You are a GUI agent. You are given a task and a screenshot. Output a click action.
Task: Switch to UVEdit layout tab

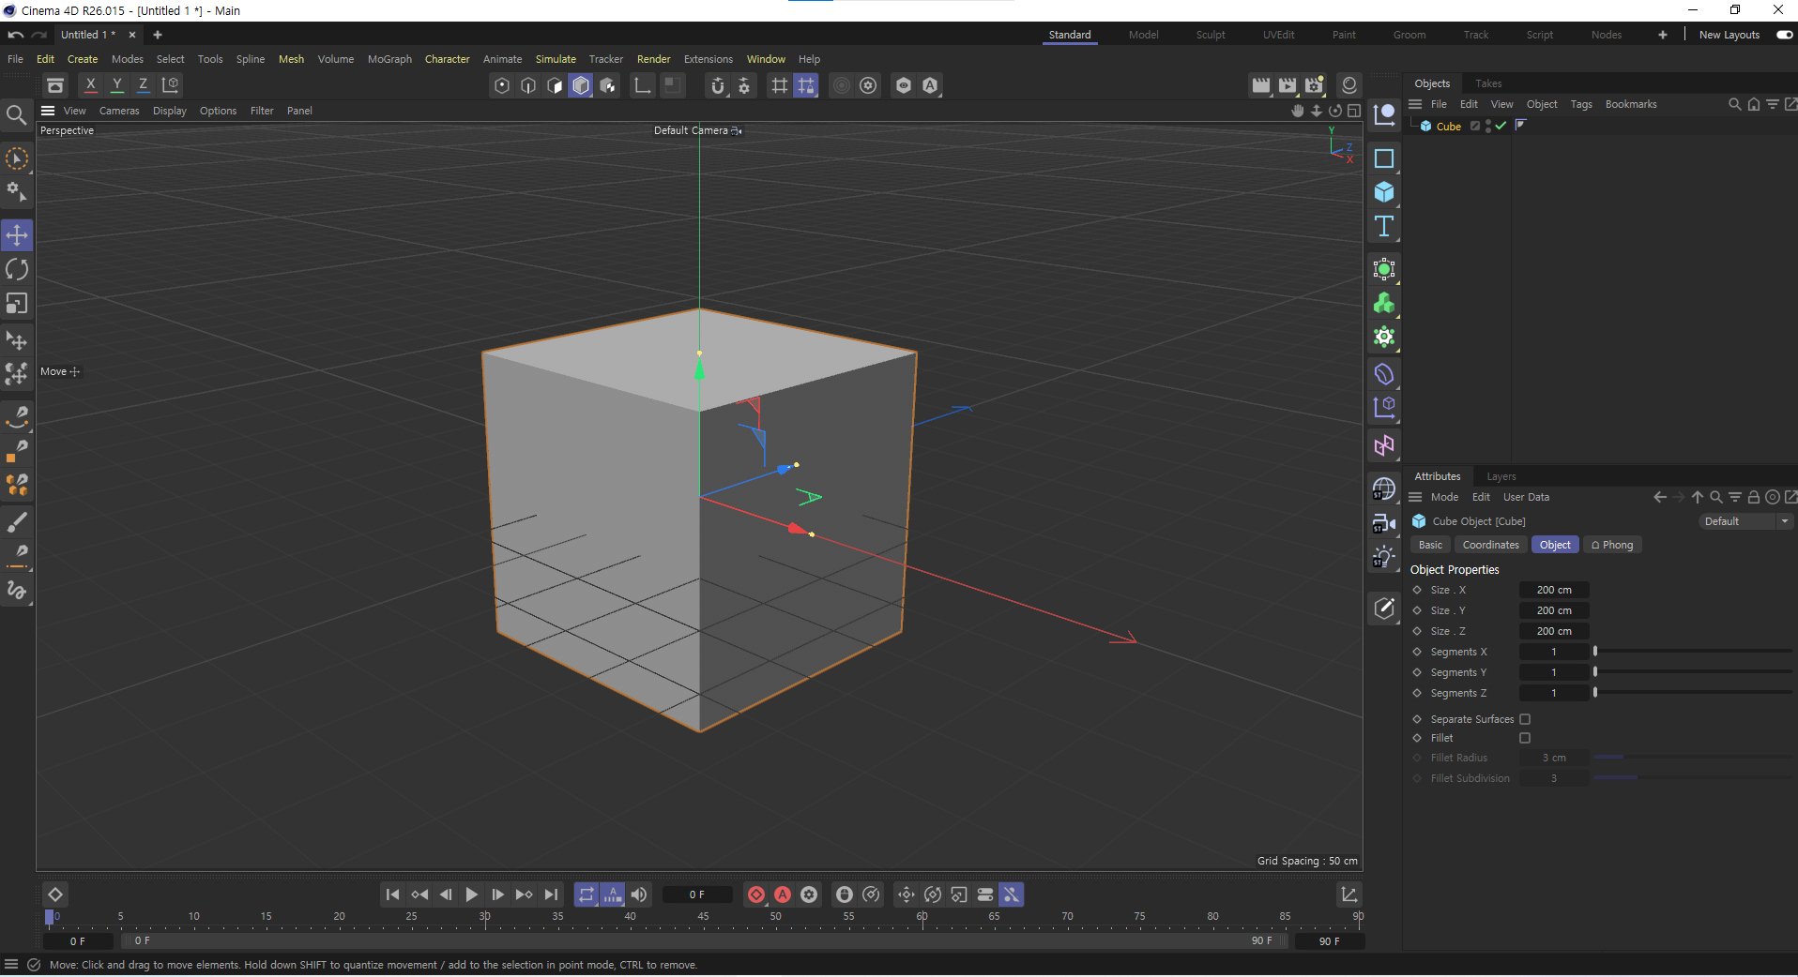(1278, 35)
